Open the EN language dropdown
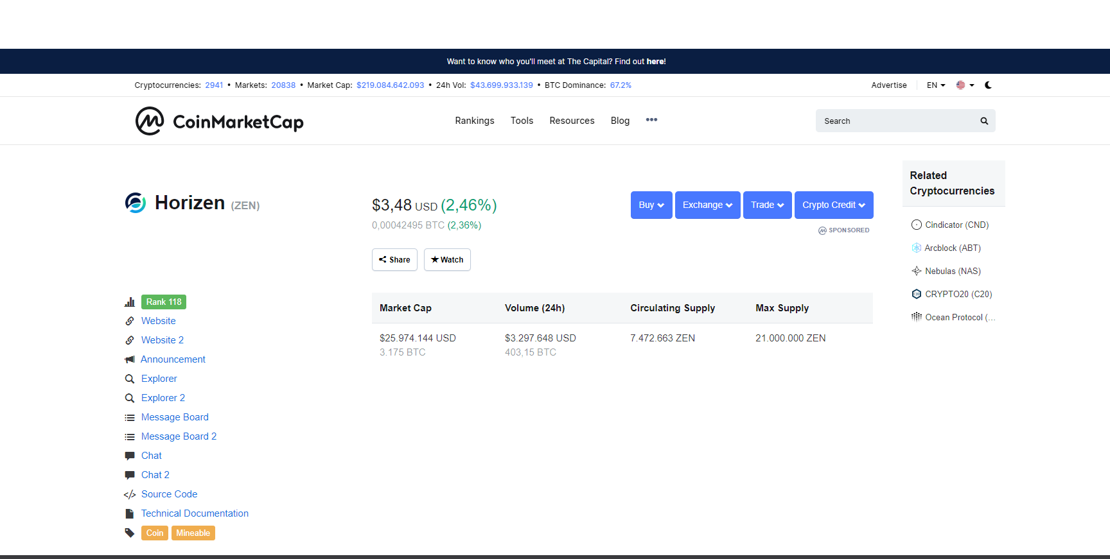This screenshot has height=559, width=1110. click(936, 85)
